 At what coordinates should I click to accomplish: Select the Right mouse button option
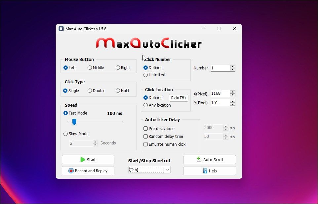pos(123,67)
